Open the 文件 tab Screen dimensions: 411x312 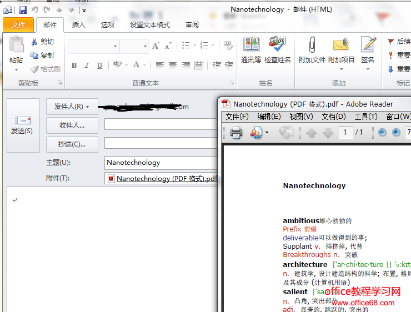(18, 25)
